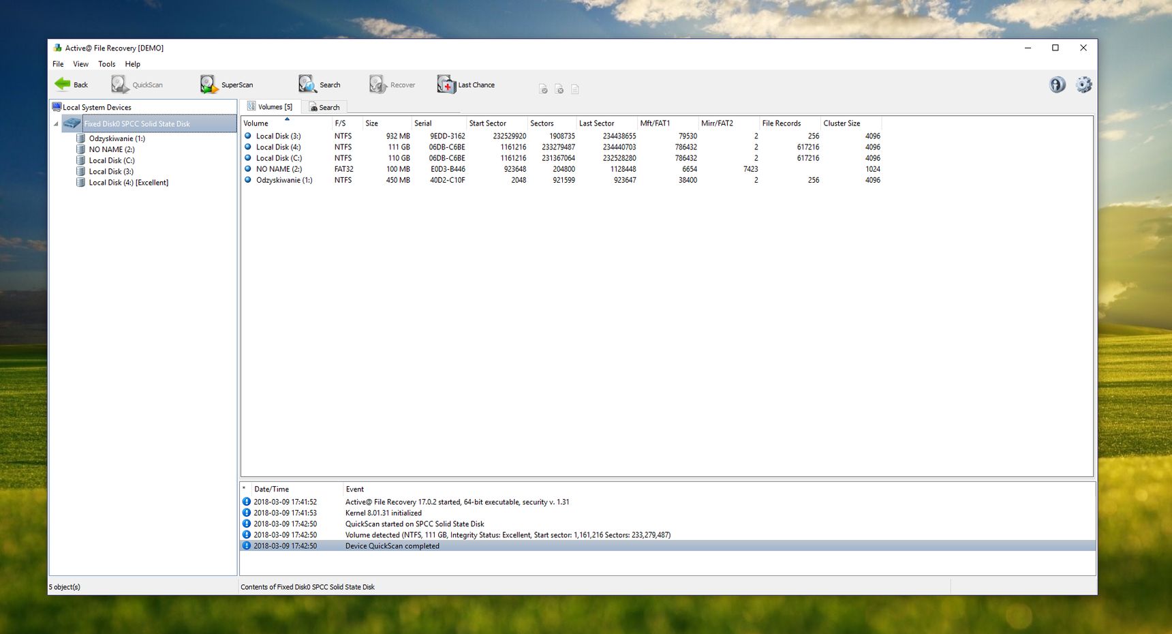Click blue bullet of Local Disk (3:) row
Screen dimensions: 1172x634
click(248, 136)
